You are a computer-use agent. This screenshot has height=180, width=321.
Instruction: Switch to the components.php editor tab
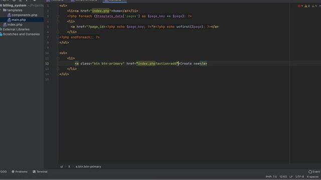[86, 1]
